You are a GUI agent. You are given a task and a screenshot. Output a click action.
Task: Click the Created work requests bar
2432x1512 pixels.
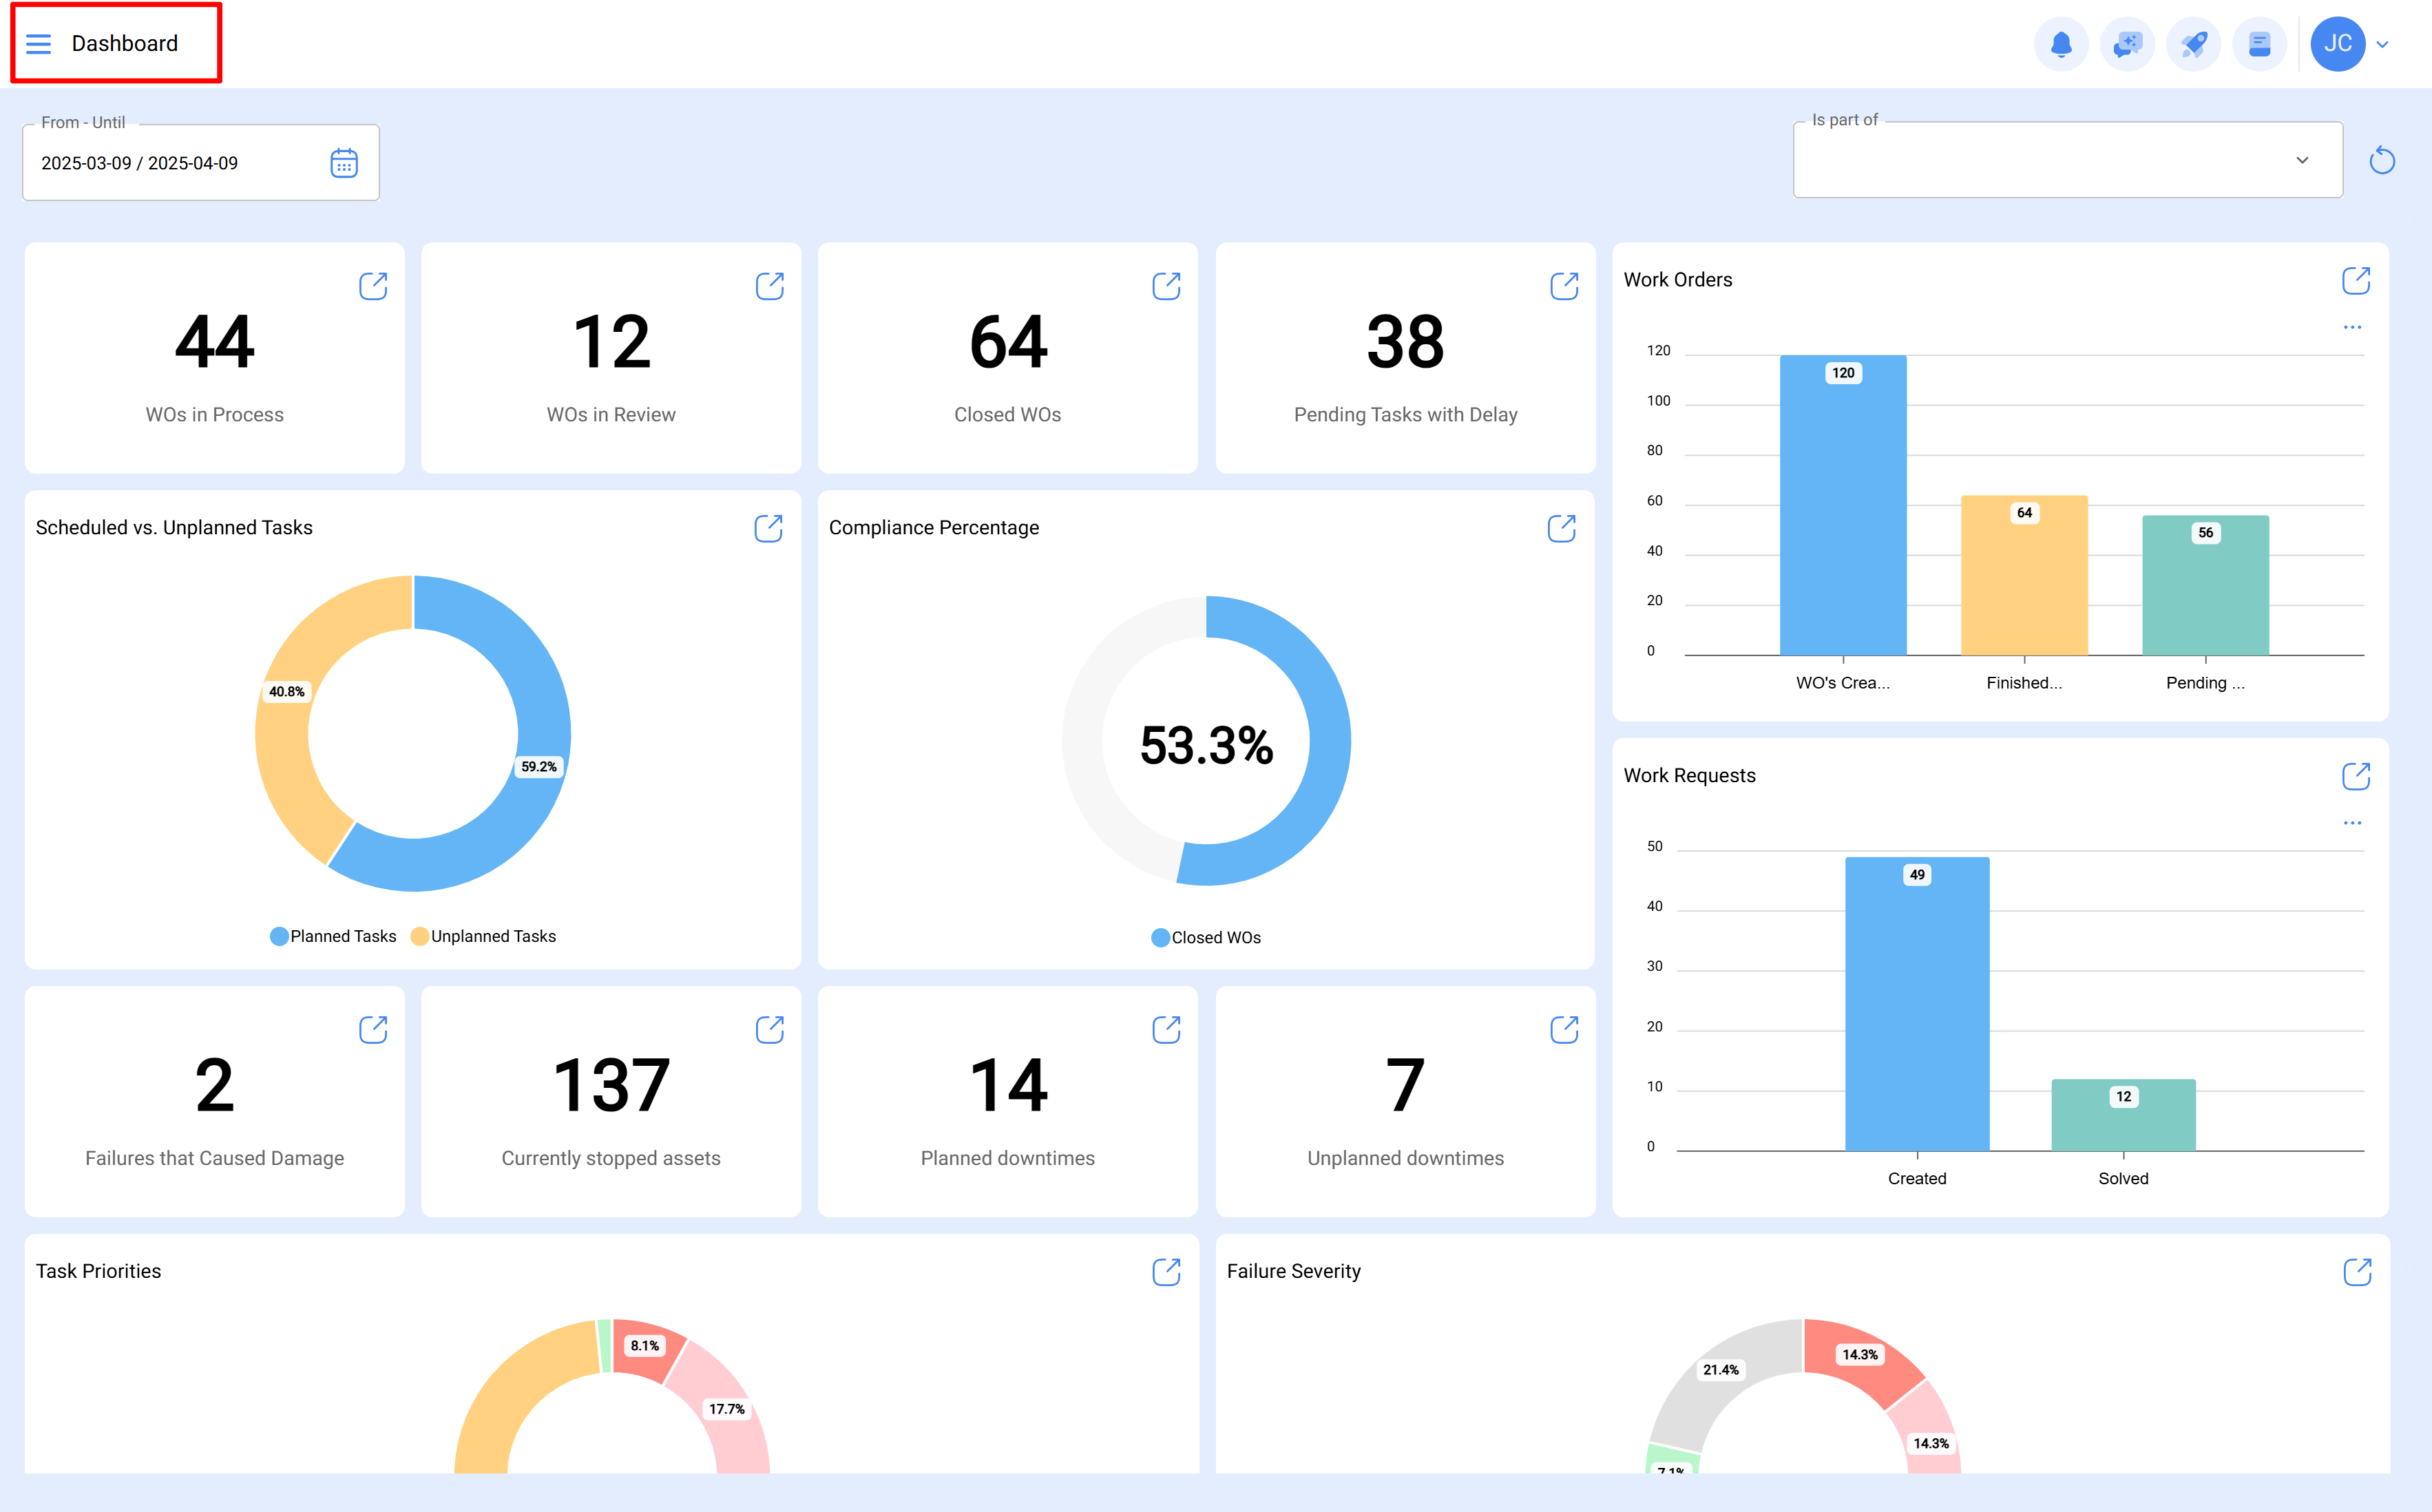tap(1917, 1004)
